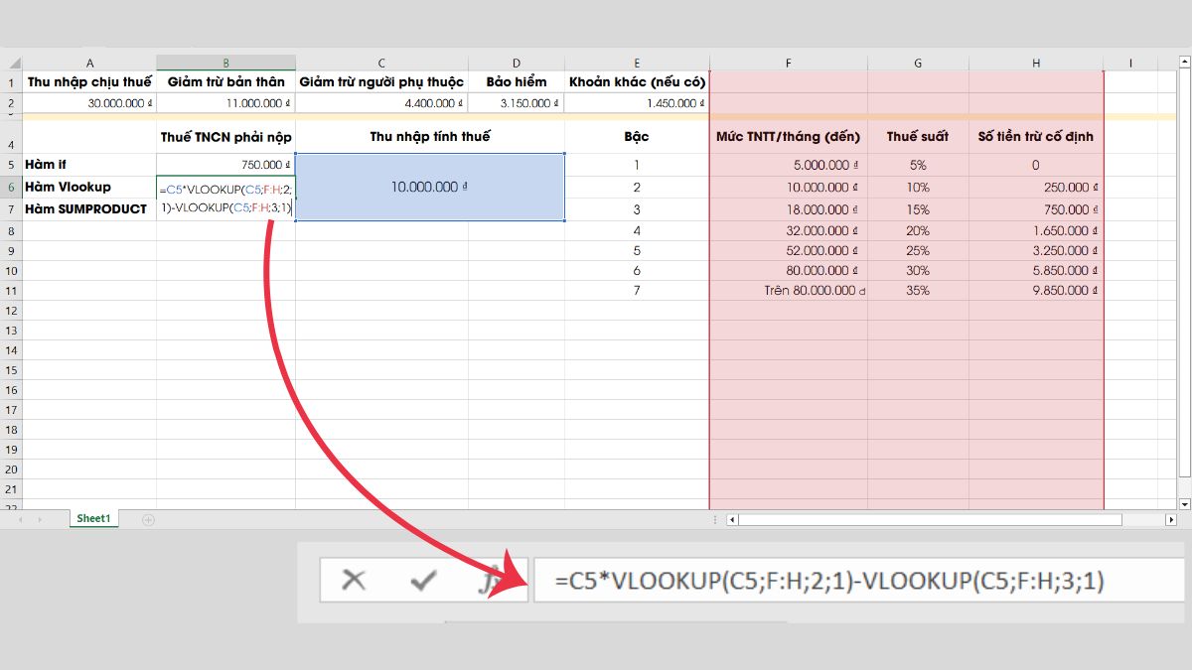This screenshot has width=1192, height=670.
Task: Click the Thuế suất header cell
Action: (916, 136)
